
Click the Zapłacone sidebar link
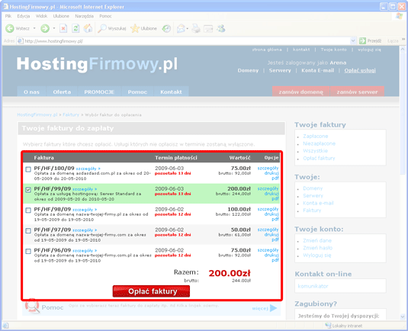(x=316, y=136)
